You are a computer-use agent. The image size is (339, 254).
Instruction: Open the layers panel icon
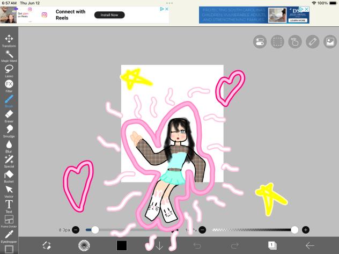pos(272,245)
